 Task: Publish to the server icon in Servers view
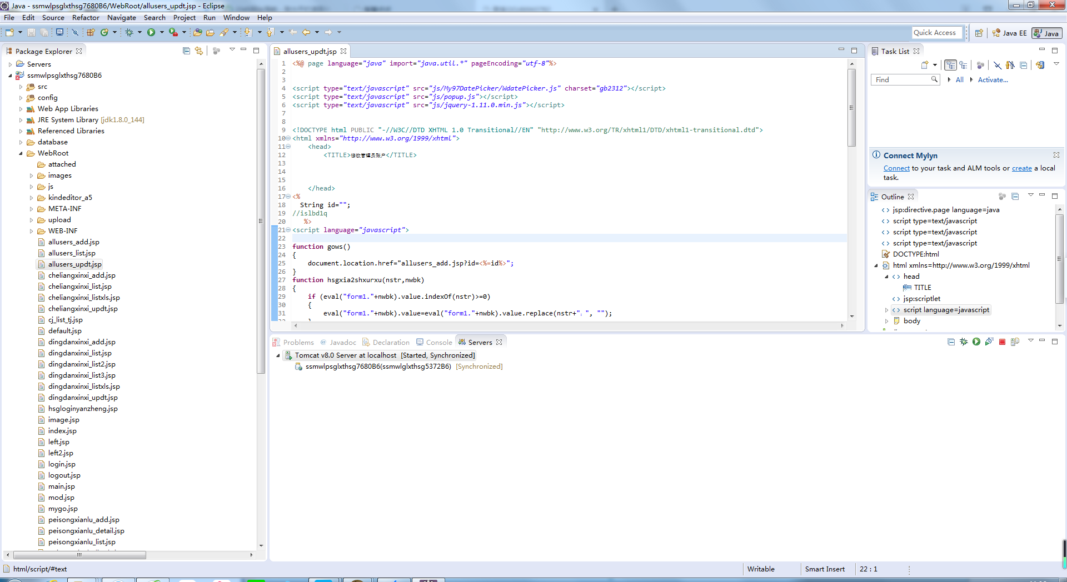coord(1015,342)
